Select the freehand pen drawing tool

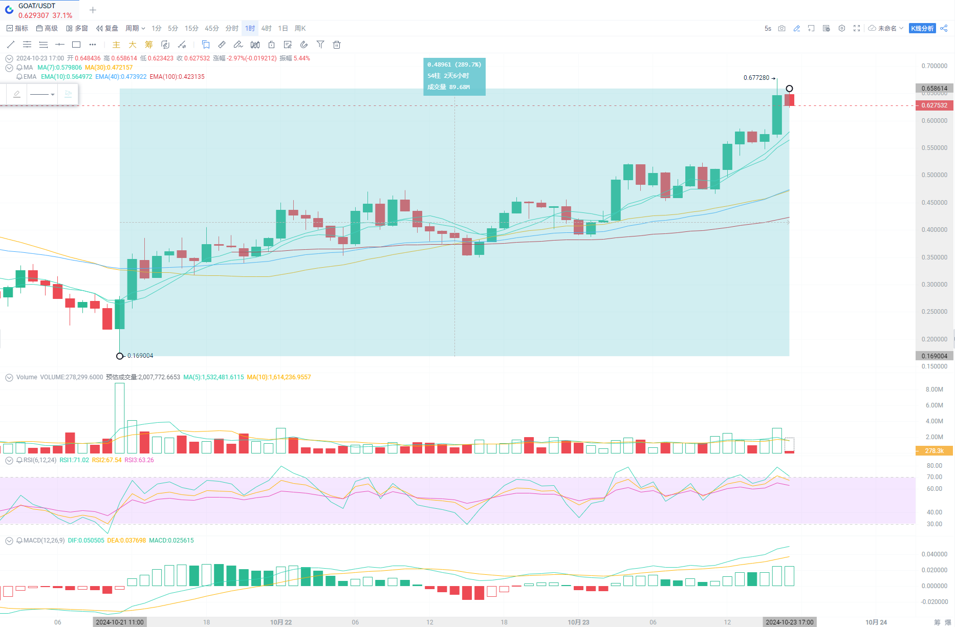point(238,45)
